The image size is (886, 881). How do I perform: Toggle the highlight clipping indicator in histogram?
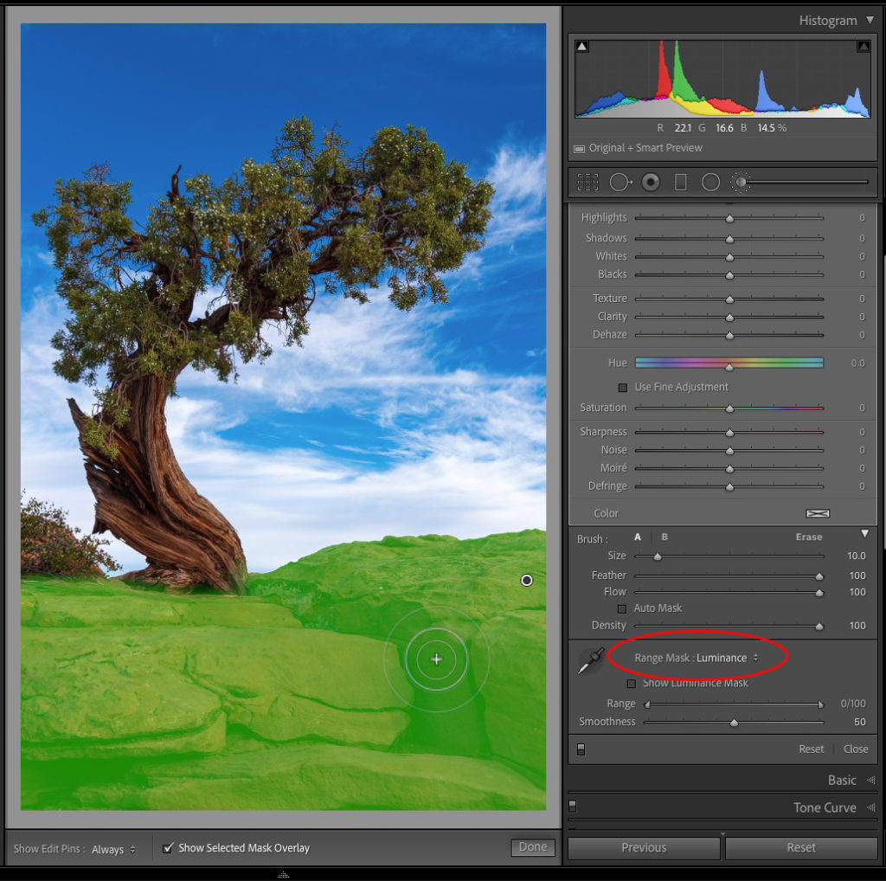click(x=864, y=47)
